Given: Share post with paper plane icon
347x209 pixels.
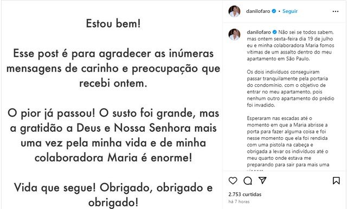Looking at the screenshot, I should coord(262,180).
